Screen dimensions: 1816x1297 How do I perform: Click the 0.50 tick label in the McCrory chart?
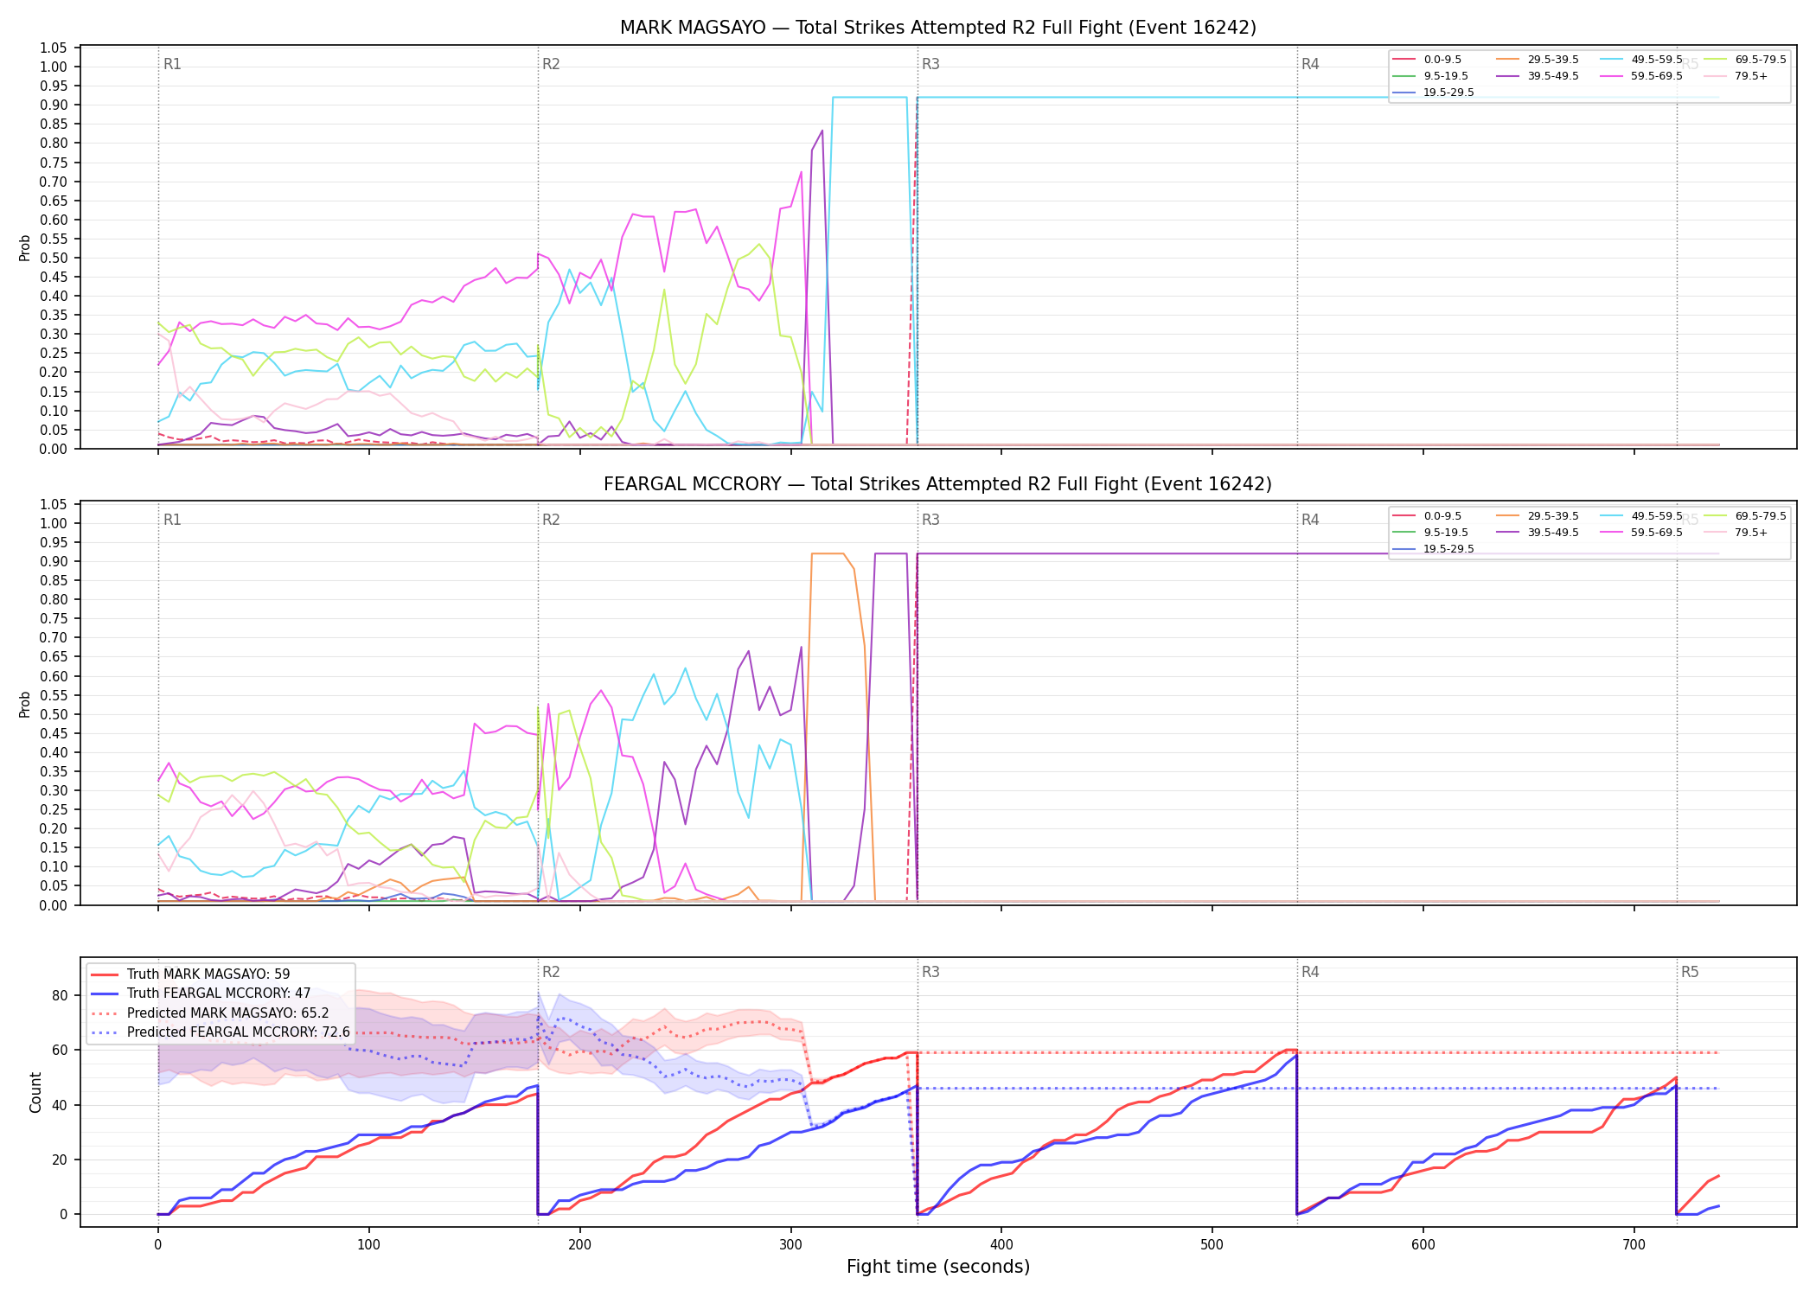click(x=54, y=714)
